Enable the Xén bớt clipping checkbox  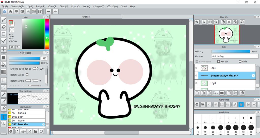point(219,62)
